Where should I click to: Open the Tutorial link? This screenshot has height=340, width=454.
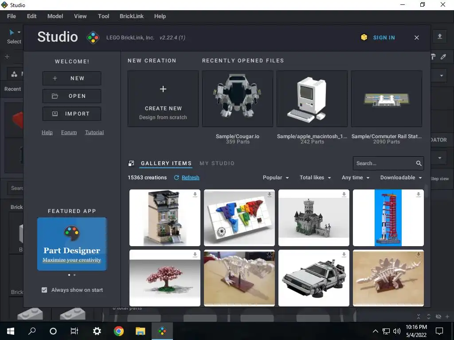click(x=94, y=132)
